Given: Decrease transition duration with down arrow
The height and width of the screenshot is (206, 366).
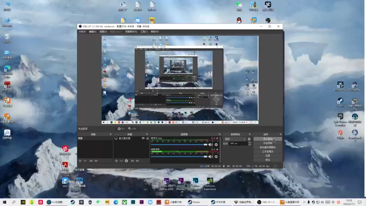Looking at the screenshot, I should (249, 145).
